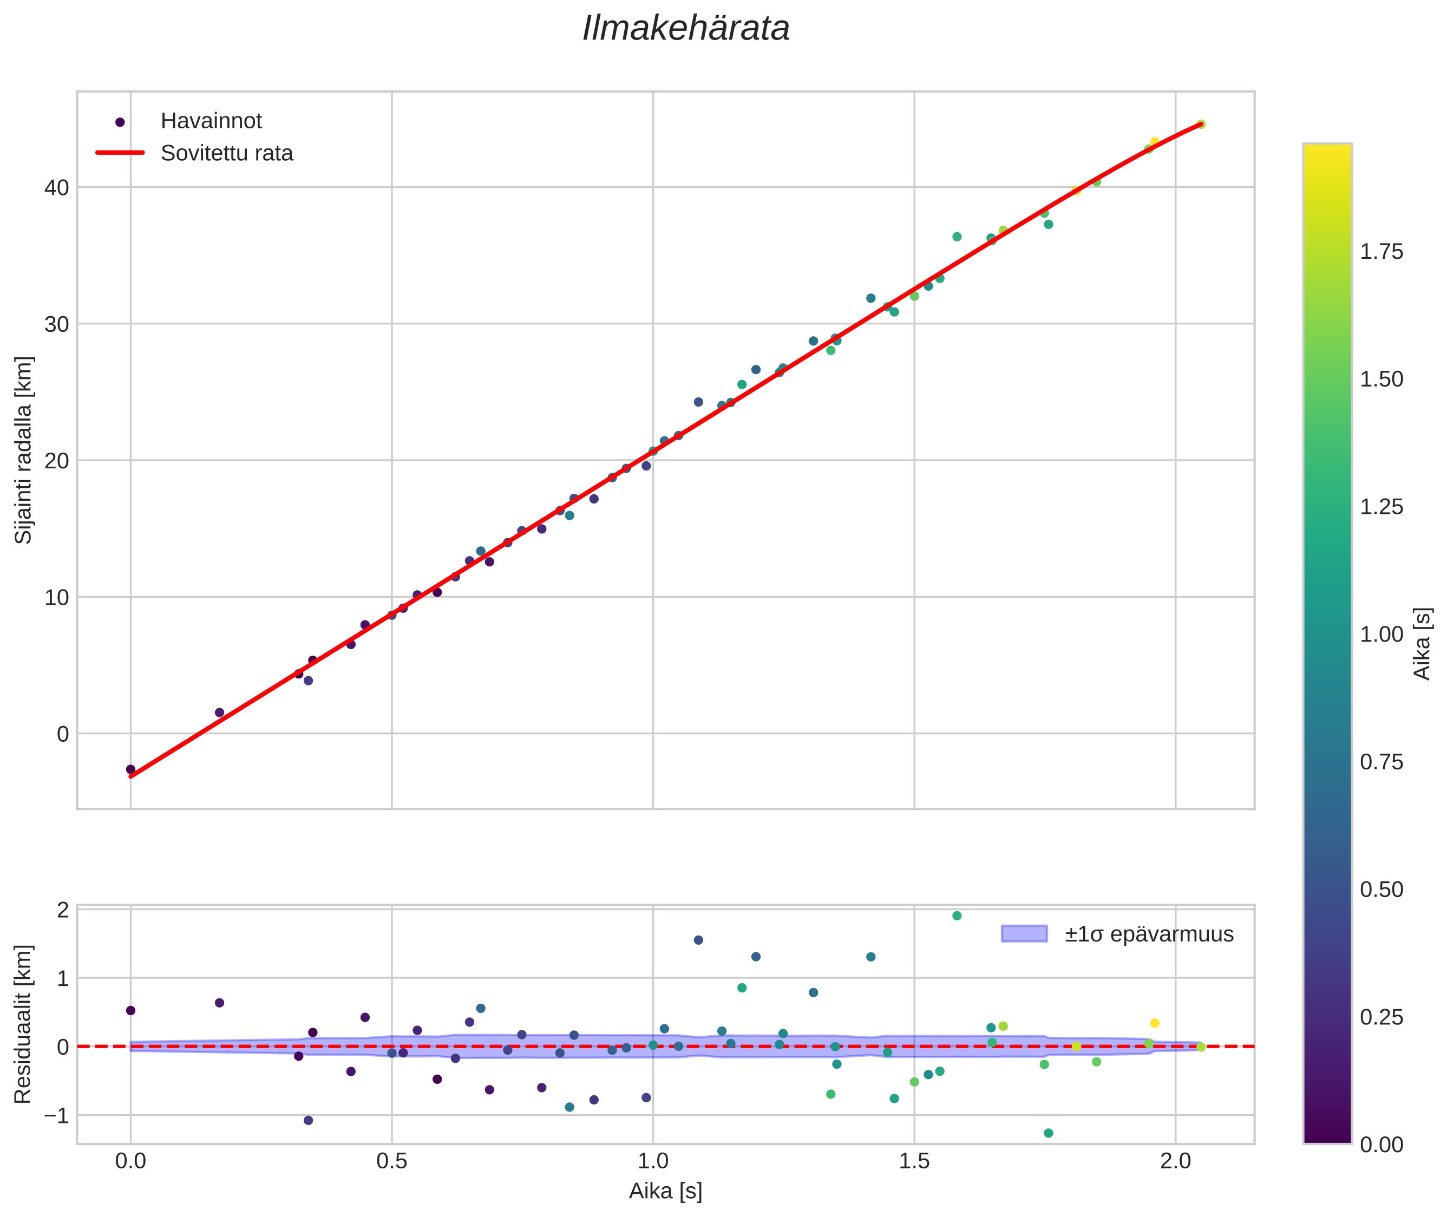The image size is (1447, 1216).
Task: Click the lowest teal residual point below −1
Action: (1048, 1133)
